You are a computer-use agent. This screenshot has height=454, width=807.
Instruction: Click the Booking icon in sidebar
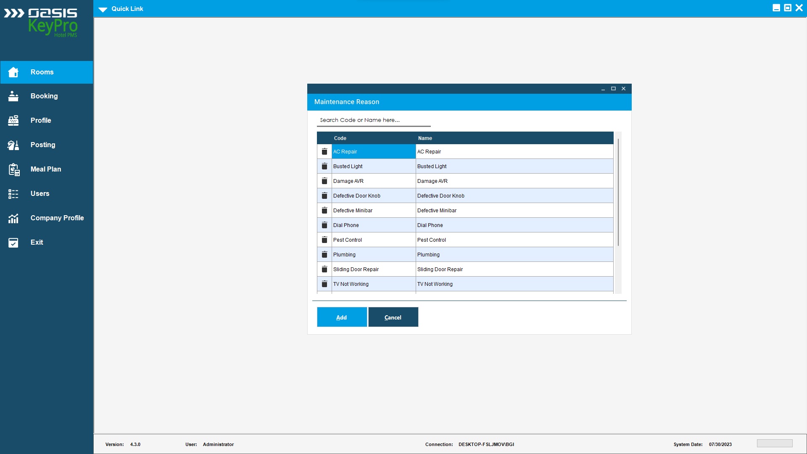pyautogui.click(x=13, y=96)
